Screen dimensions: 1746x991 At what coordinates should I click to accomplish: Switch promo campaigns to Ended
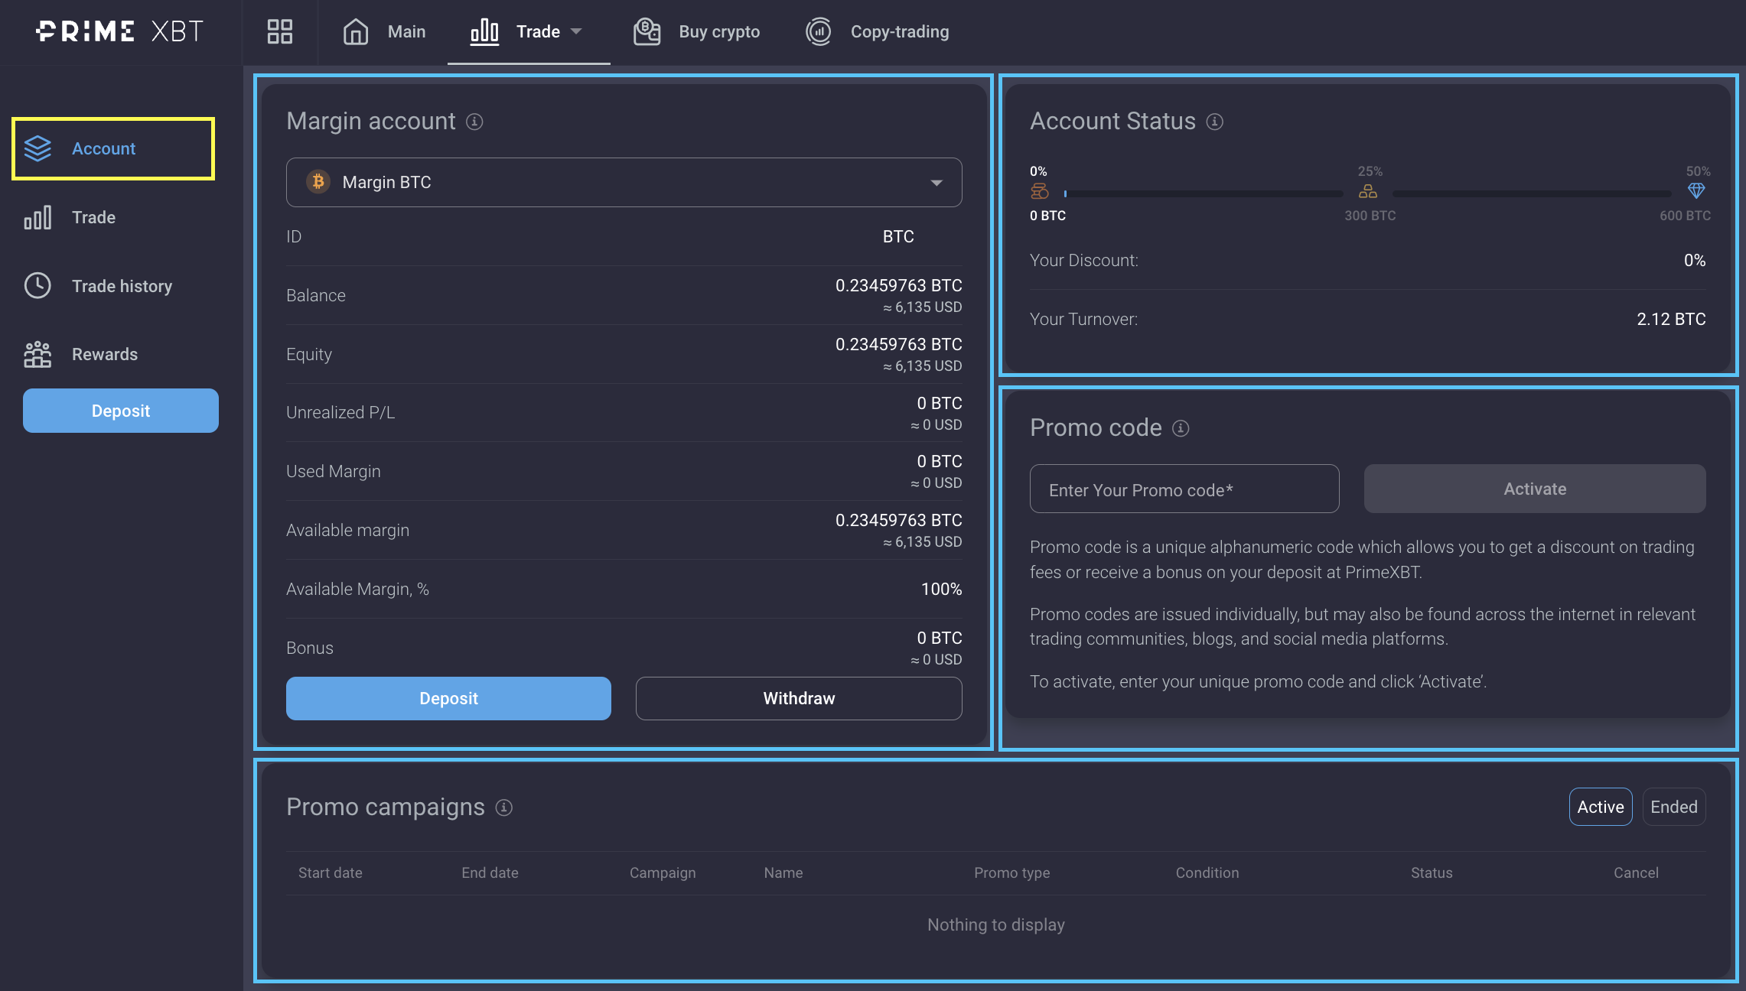1673,807
